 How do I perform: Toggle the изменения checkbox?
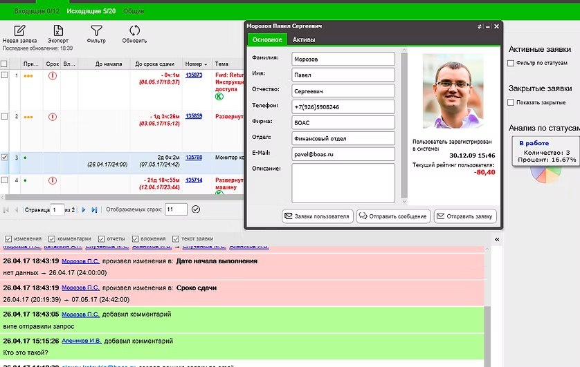click(8, 239)
